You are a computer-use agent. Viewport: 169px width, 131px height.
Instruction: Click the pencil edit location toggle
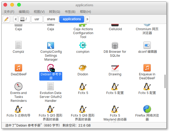click(x=6, y=19)
